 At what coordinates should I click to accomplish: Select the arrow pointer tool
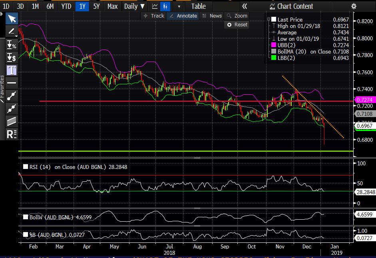tap(12, 19)
